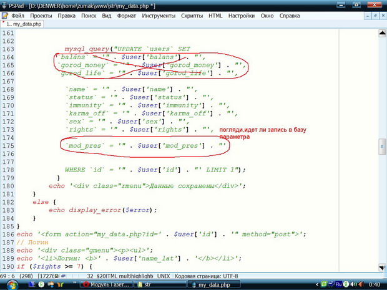The width and height of the screenshot is (387, 290).
Task: Open the Поиск menu
Action: (x=89, y=14)
